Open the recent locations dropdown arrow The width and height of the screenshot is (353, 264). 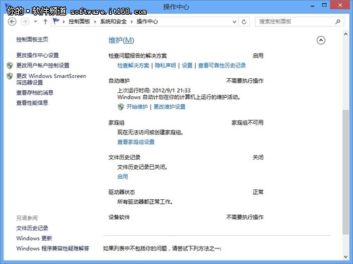coord(35,22)
